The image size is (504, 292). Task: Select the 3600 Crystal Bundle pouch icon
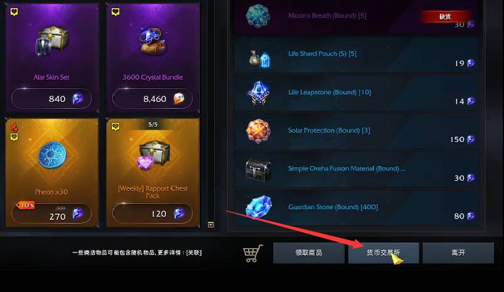153,41
